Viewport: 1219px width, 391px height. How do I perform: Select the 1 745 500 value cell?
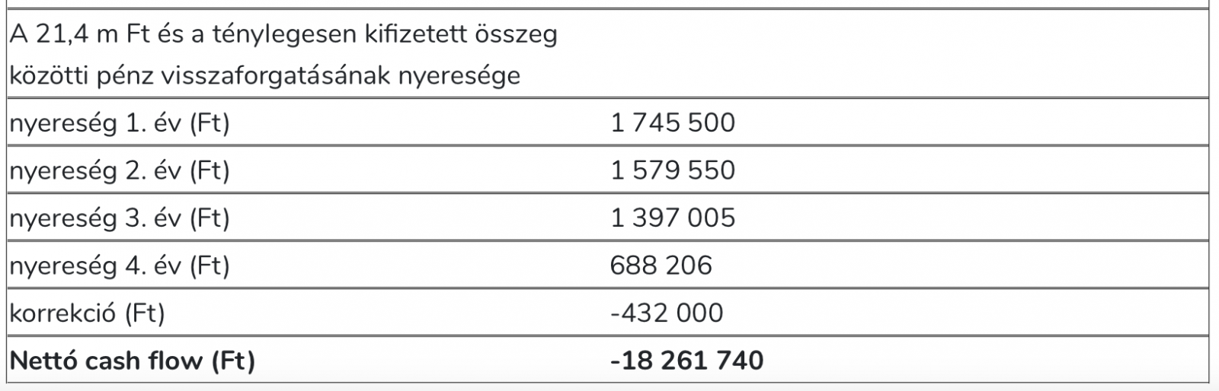point(673,122)
